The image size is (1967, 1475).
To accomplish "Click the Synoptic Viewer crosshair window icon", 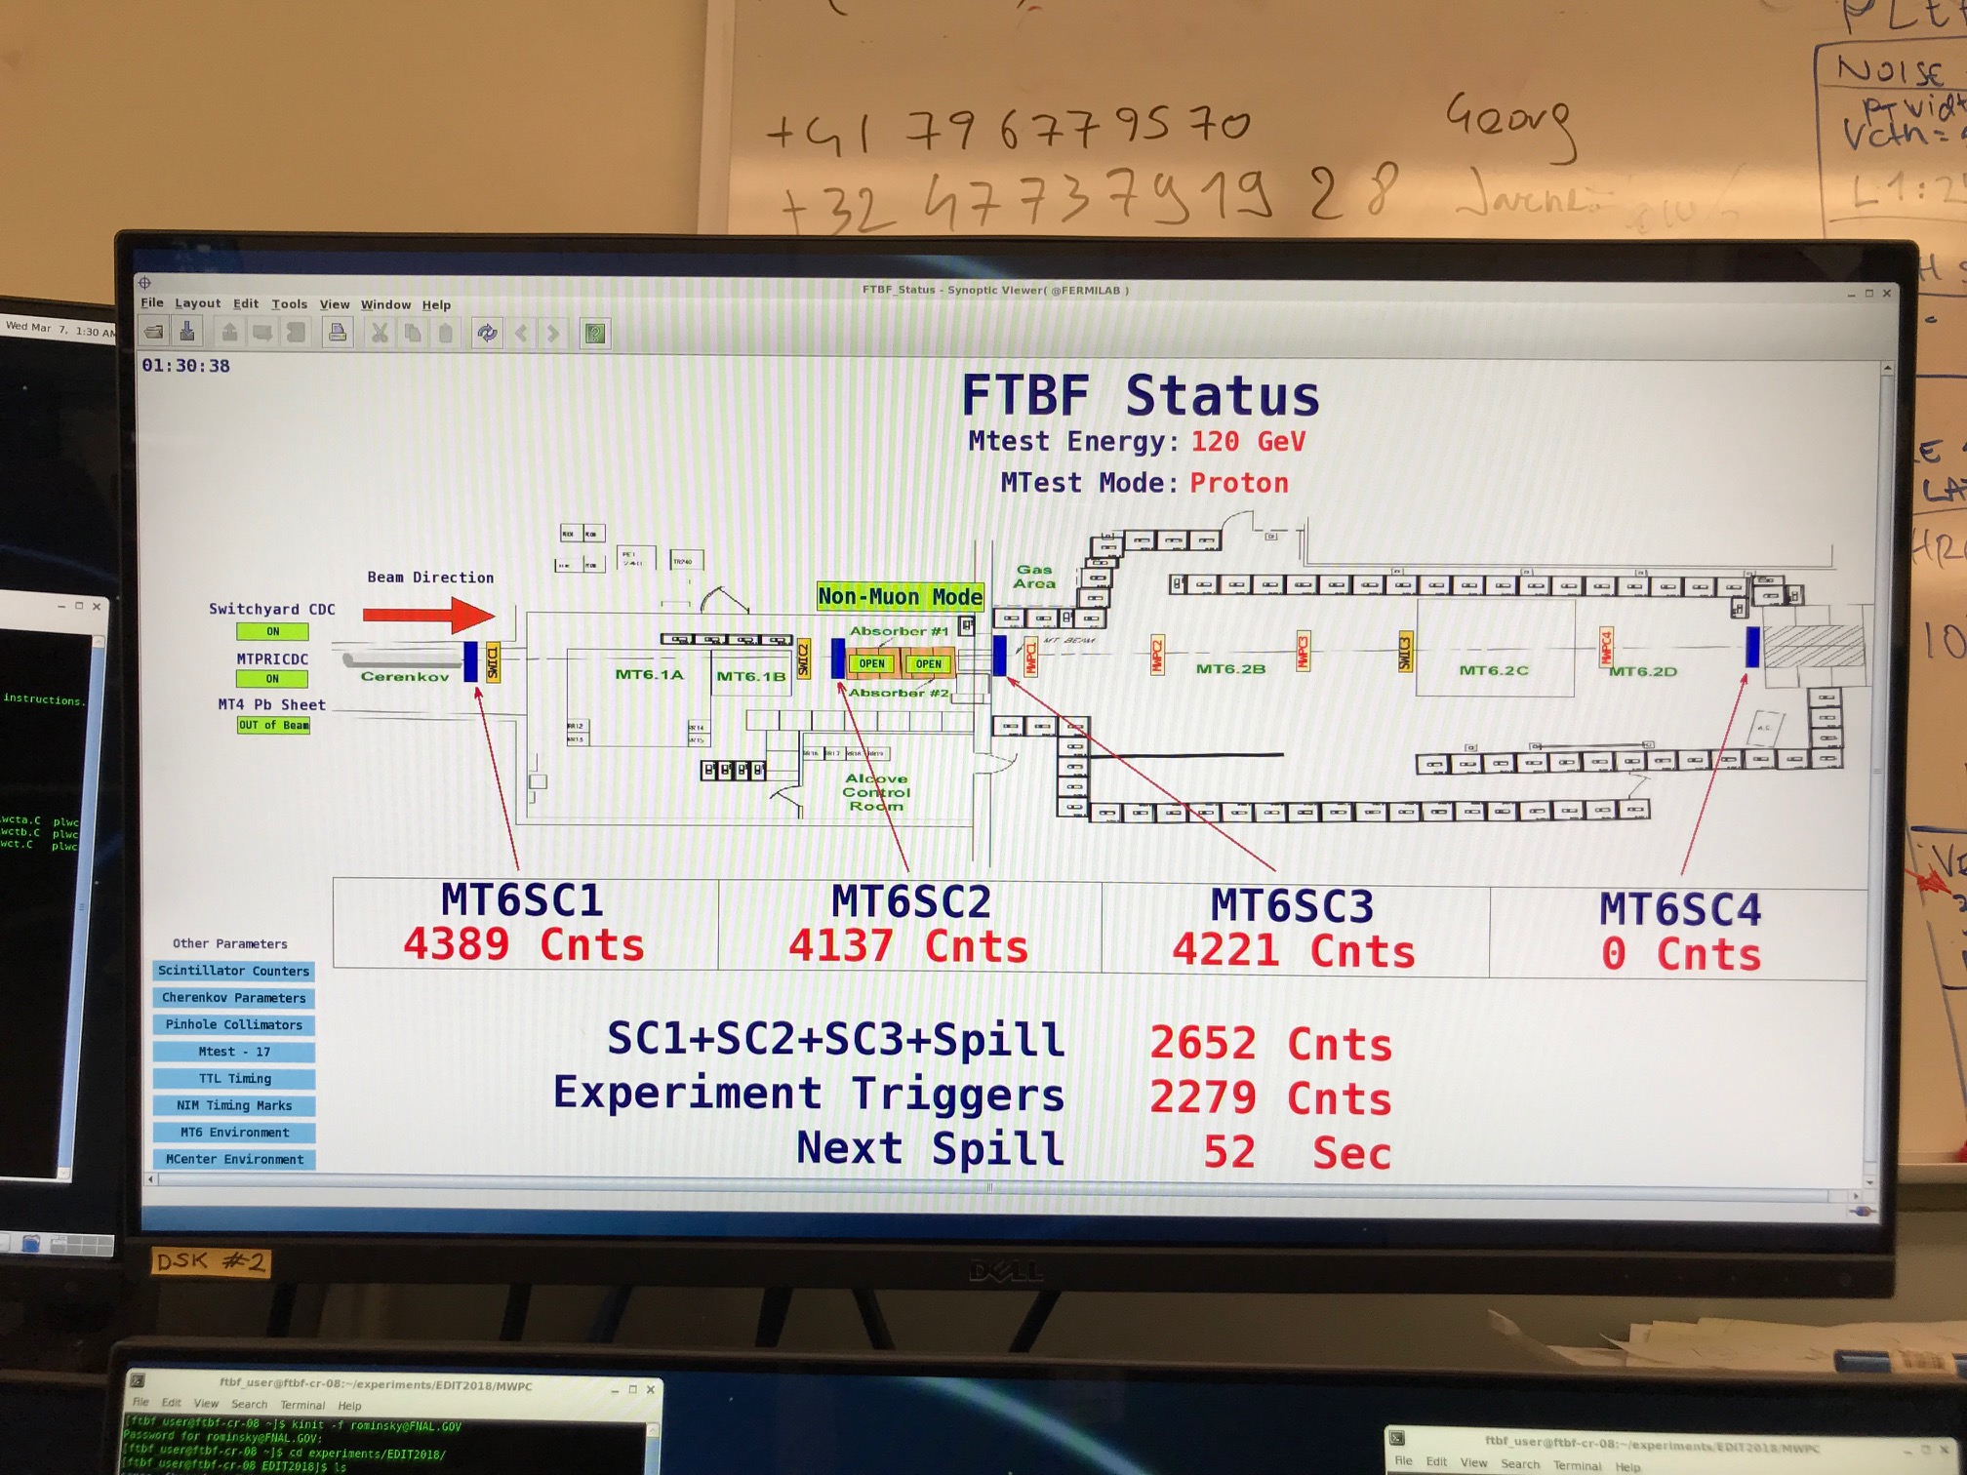I will coord(145,284).
